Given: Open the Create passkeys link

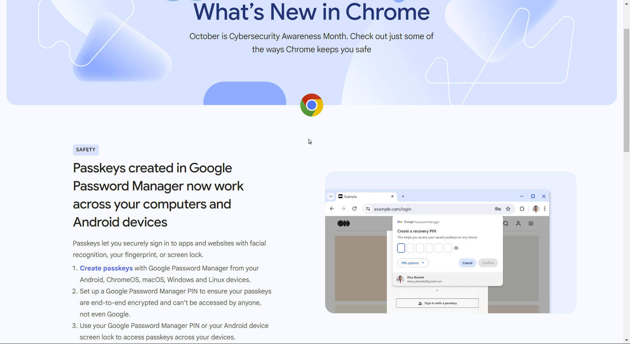Looking at the screenshot, I should click(x=106, y=268).
